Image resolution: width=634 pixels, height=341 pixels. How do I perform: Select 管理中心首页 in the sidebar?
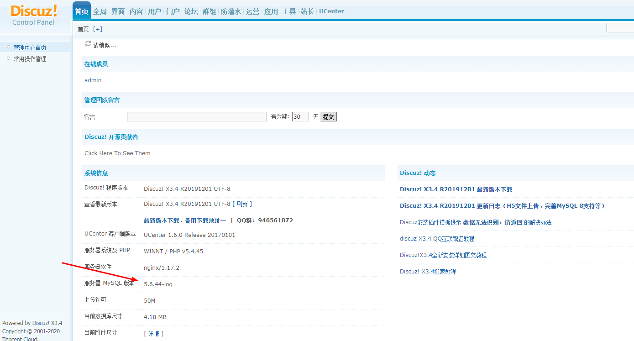tap(30, 47)
